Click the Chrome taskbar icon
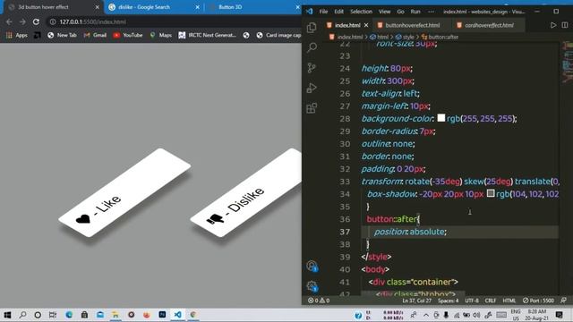Viewport: 573px width, 322px height. [x=193, y=315]
